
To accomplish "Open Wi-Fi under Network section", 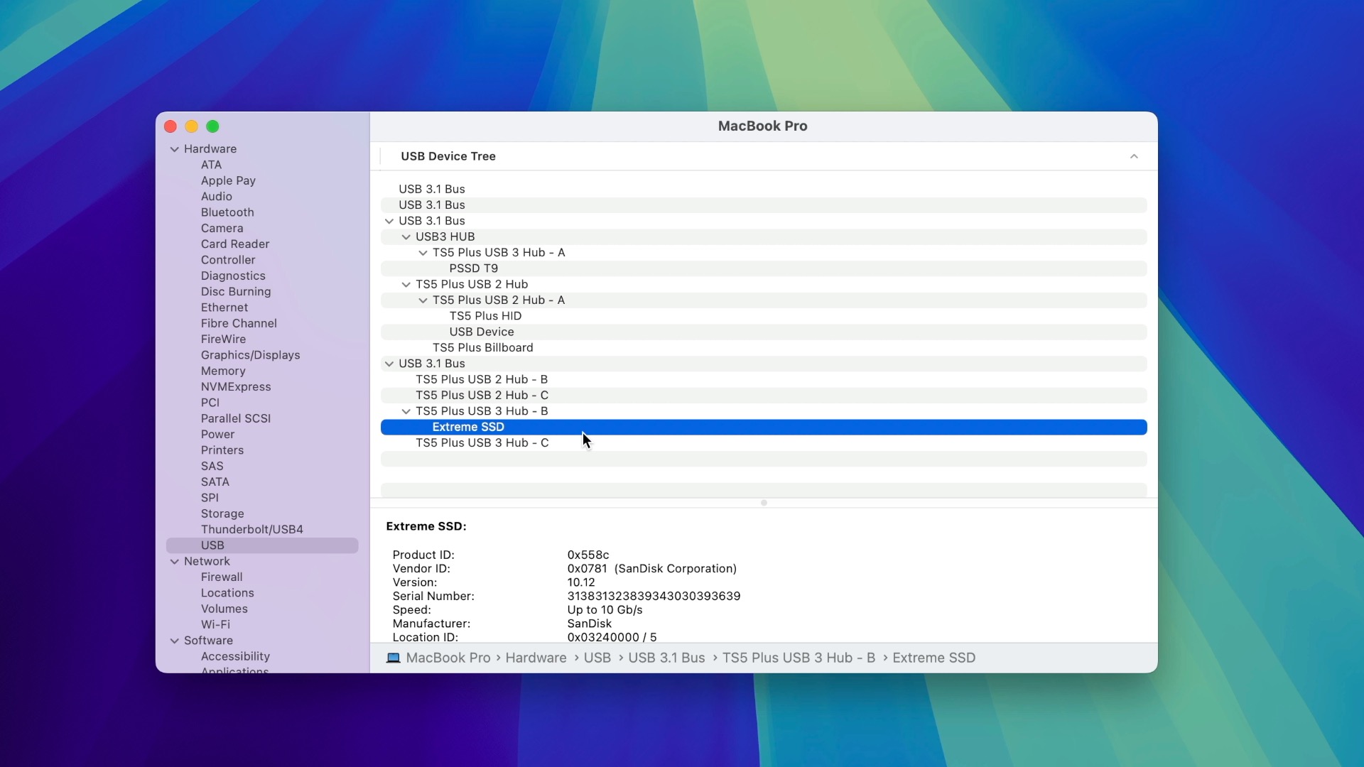I will pos(215,625).
